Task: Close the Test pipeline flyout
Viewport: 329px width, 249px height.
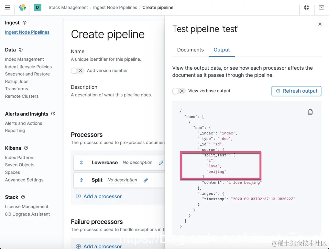Action: coord(320,24)
